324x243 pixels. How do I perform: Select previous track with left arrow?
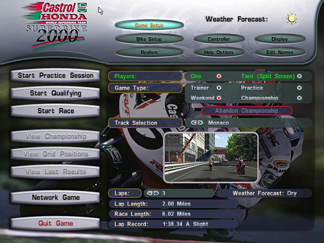(x=194, y=123)
